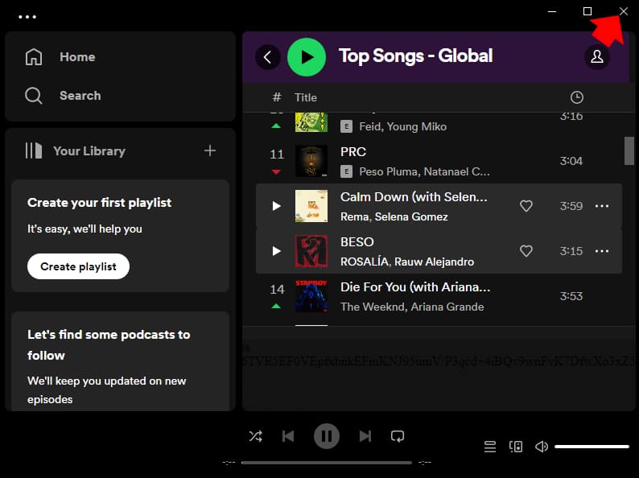
Task: Go to Home in sidebar
Action: [x=77, y=56]
